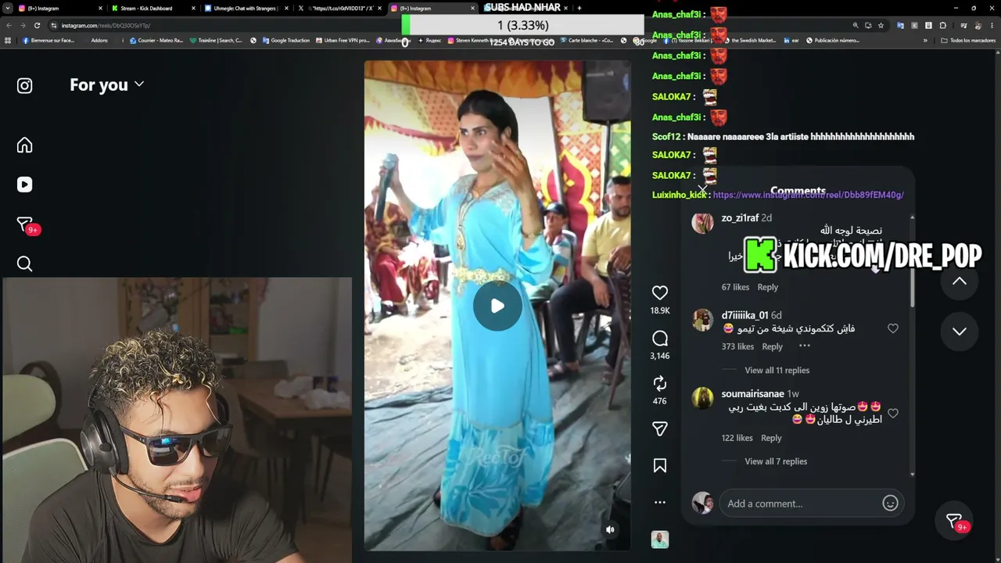Close the Comments panel
This screenshot has width=1001, height=563.
point(701,191)
